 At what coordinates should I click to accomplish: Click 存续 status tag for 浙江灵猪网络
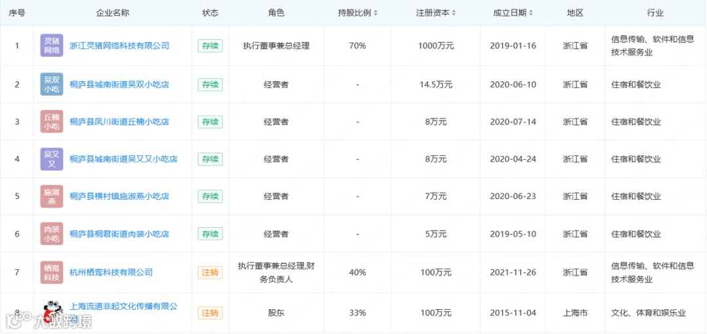click(210, 46)
